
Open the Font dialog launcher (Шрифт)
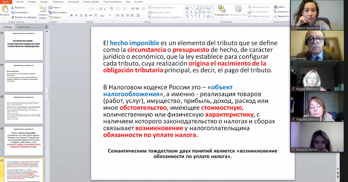click(x=113, y=21)
